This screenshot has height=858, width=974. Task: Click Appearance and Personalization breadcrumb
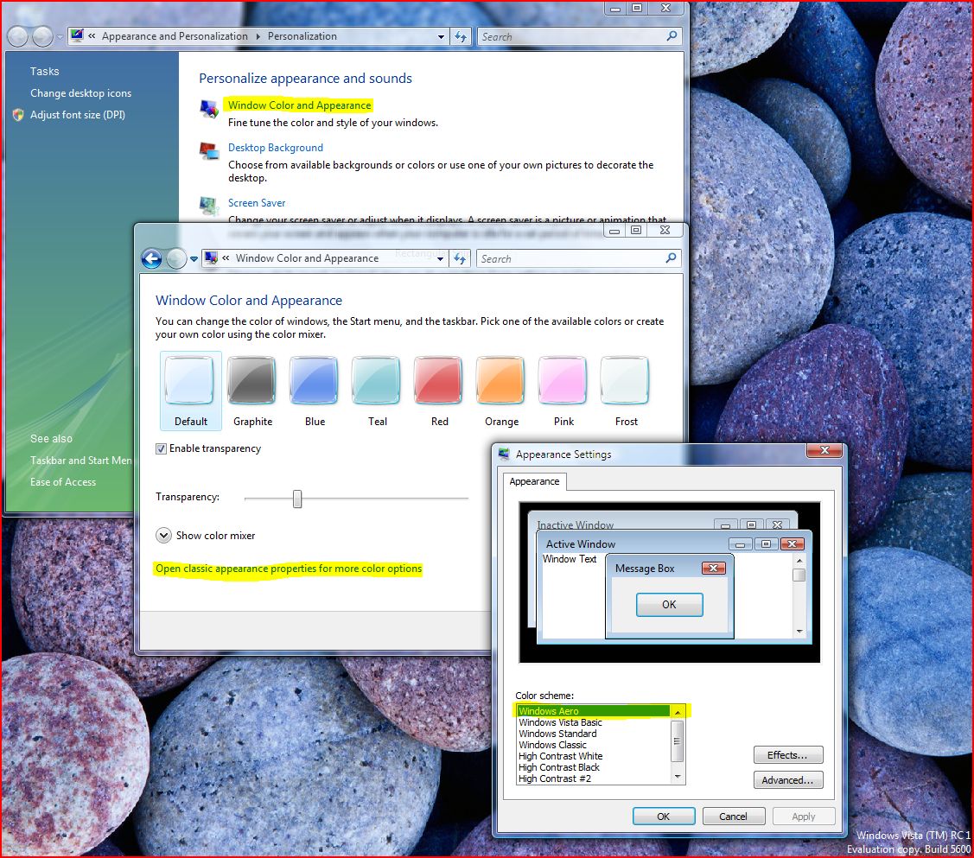click(x=175, y=36)
